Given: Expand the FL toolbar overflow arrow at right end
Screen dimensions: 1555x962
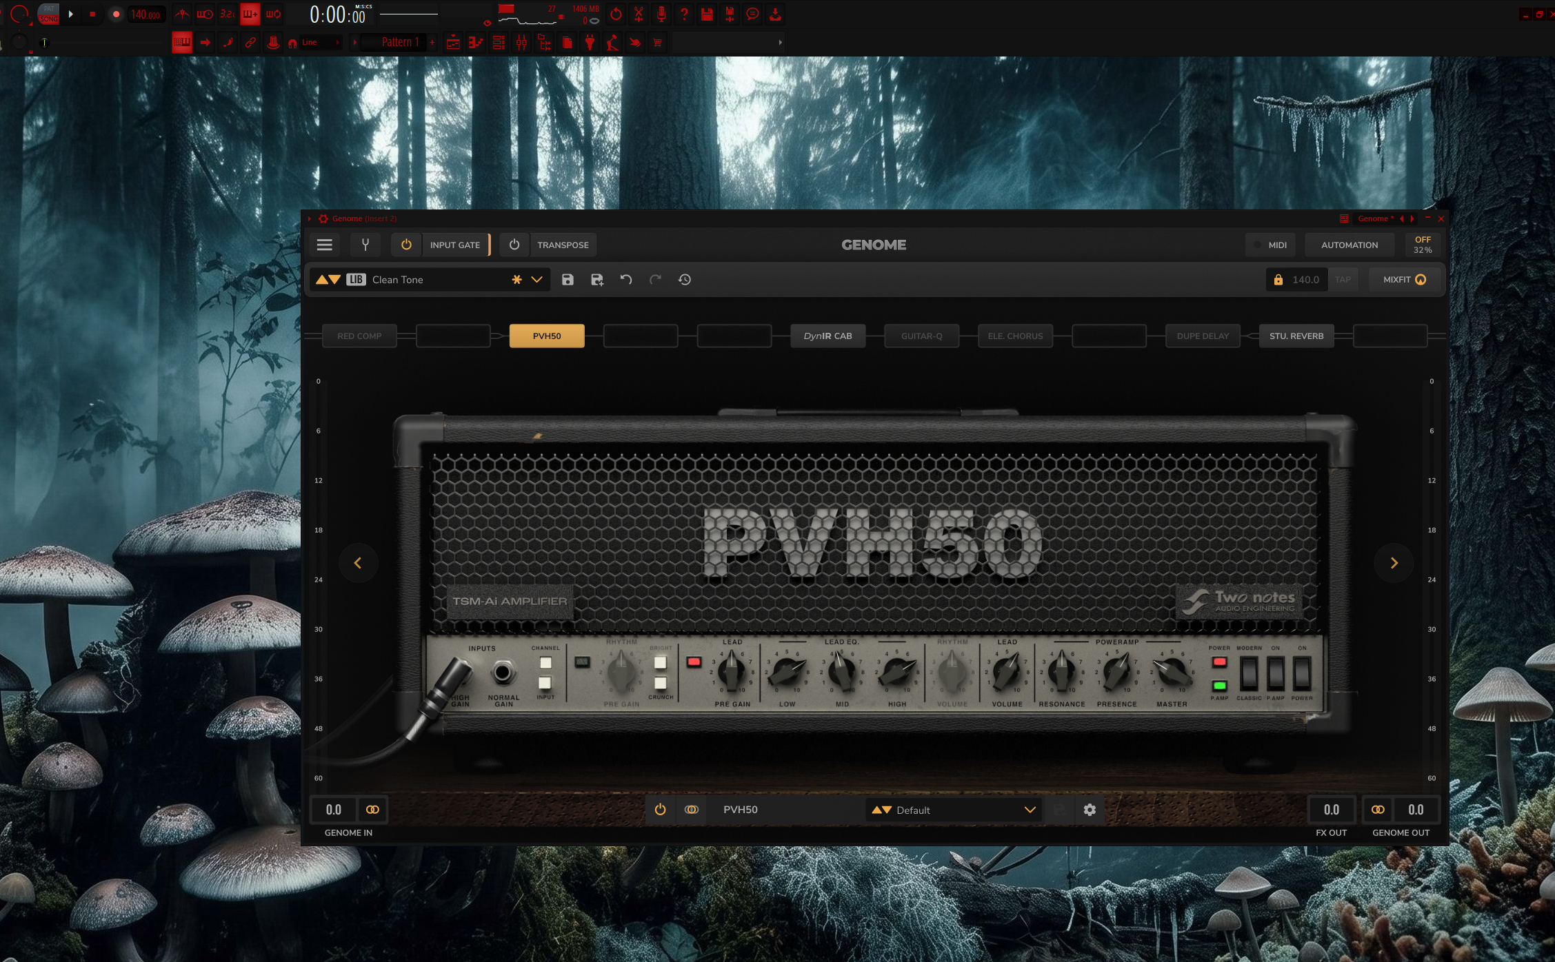Looking at the screenshot, I should pos(780,43).
